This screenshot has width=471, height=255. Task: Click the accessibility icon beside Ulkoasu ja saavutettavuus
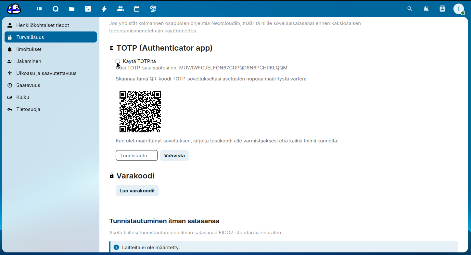(x=10, y=73)
